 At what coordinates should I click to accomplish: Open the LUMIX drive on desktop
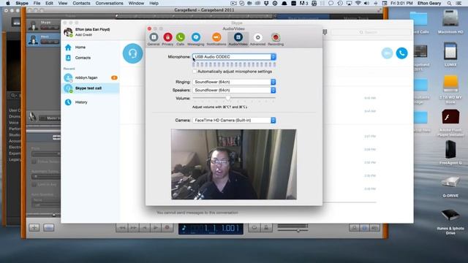tap(450, 52)
